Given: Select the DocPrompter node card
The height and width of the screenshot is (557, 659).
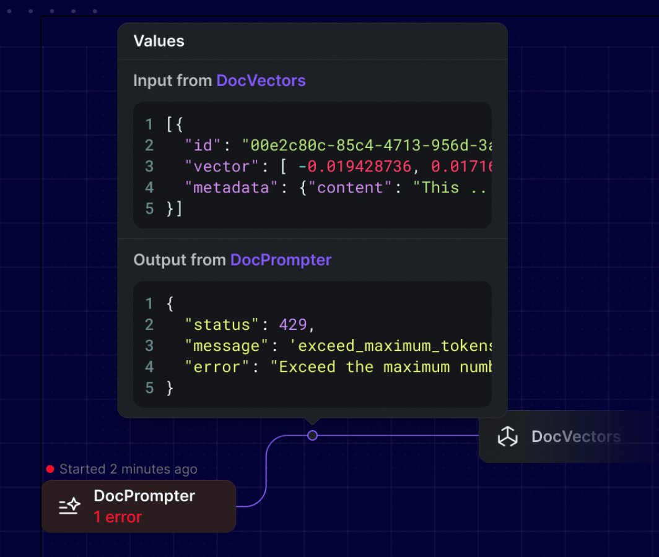Looking at the screenshot, I should click(x=139, y=507).
